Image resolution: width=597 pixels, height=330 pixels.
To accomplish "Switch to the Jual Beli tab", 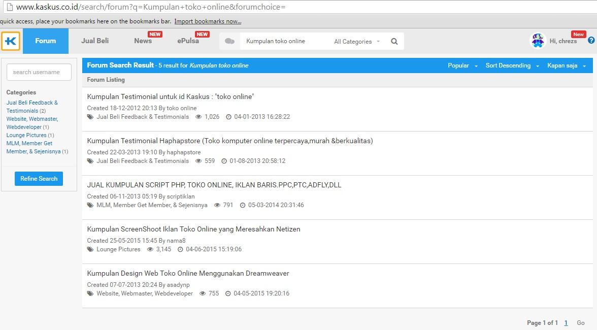I will coord(95,41).
